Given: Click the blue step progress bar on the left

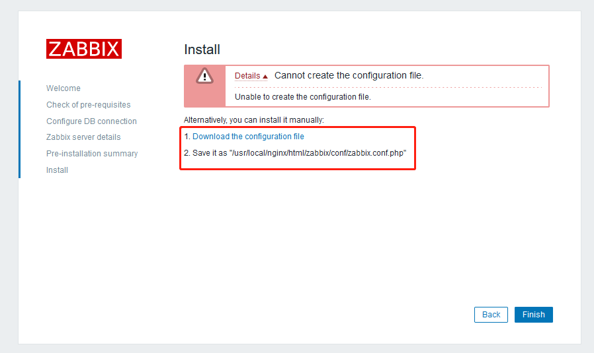Looking at the screenshot, I should [19, 129].
